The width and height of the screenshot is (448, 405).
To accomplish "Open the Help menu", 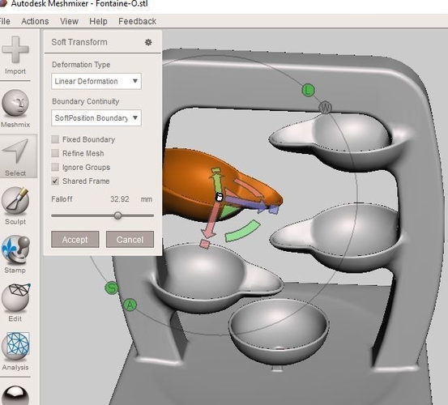I will pyautogui.click(x=98, y=21).
